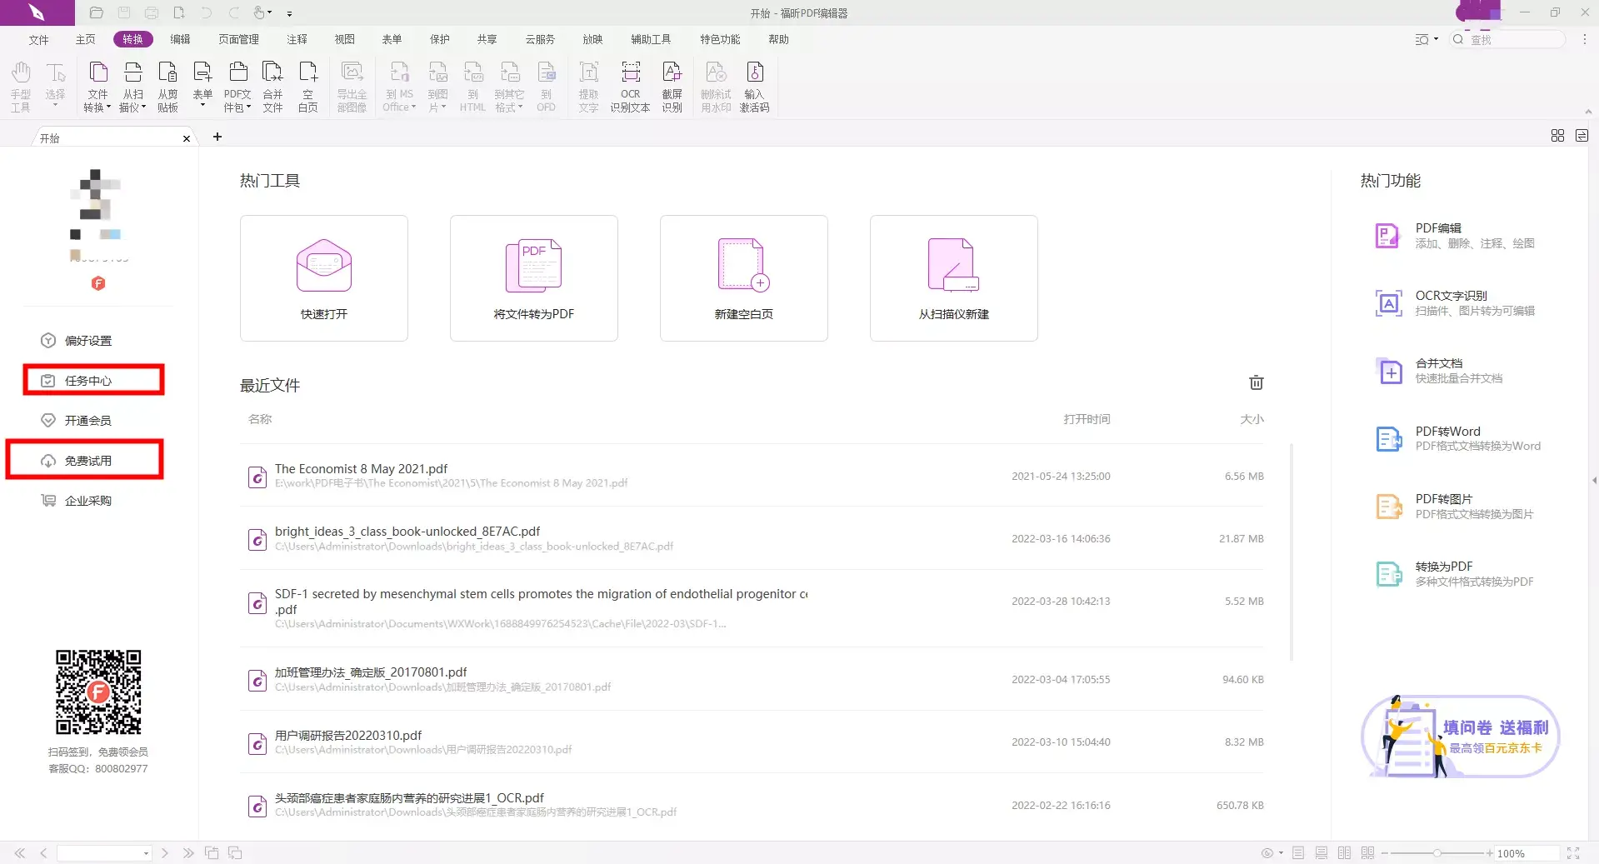Open OCR文字识别 feature in hot functions
1599x864 pixels.
click(1455, 302)
